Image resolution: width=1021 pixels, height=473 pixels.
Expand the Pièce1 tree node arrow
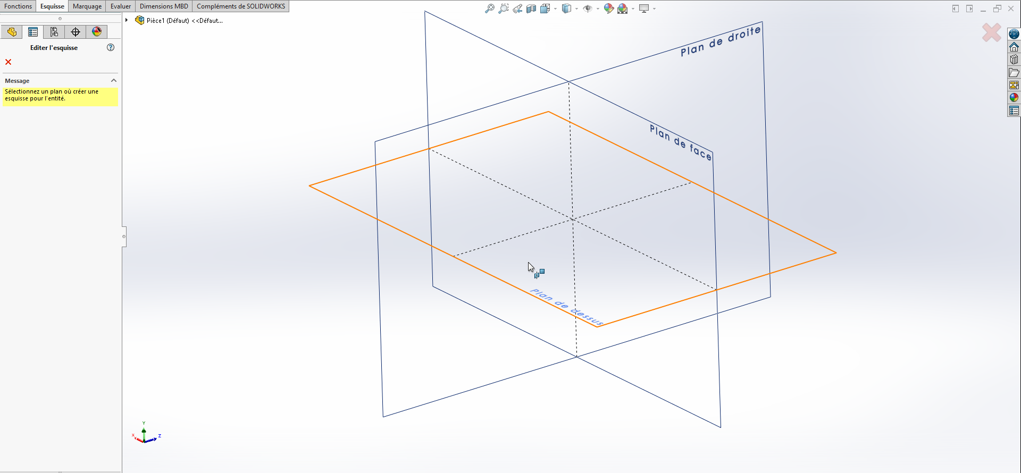[127, 20]
